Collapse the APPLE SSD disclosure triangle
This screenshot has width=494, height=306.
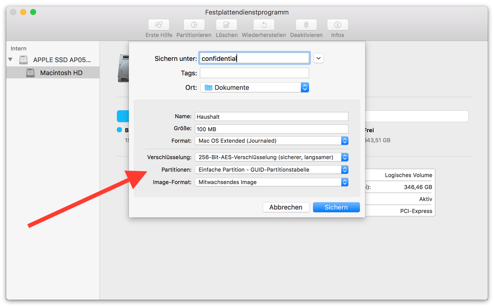[x=11, y=60]
